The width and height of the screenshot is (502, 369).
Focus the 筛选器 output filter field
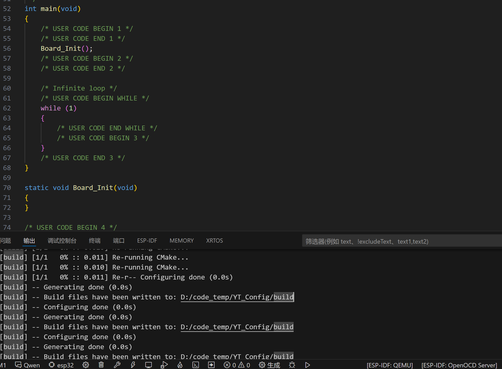pos(402,241)
